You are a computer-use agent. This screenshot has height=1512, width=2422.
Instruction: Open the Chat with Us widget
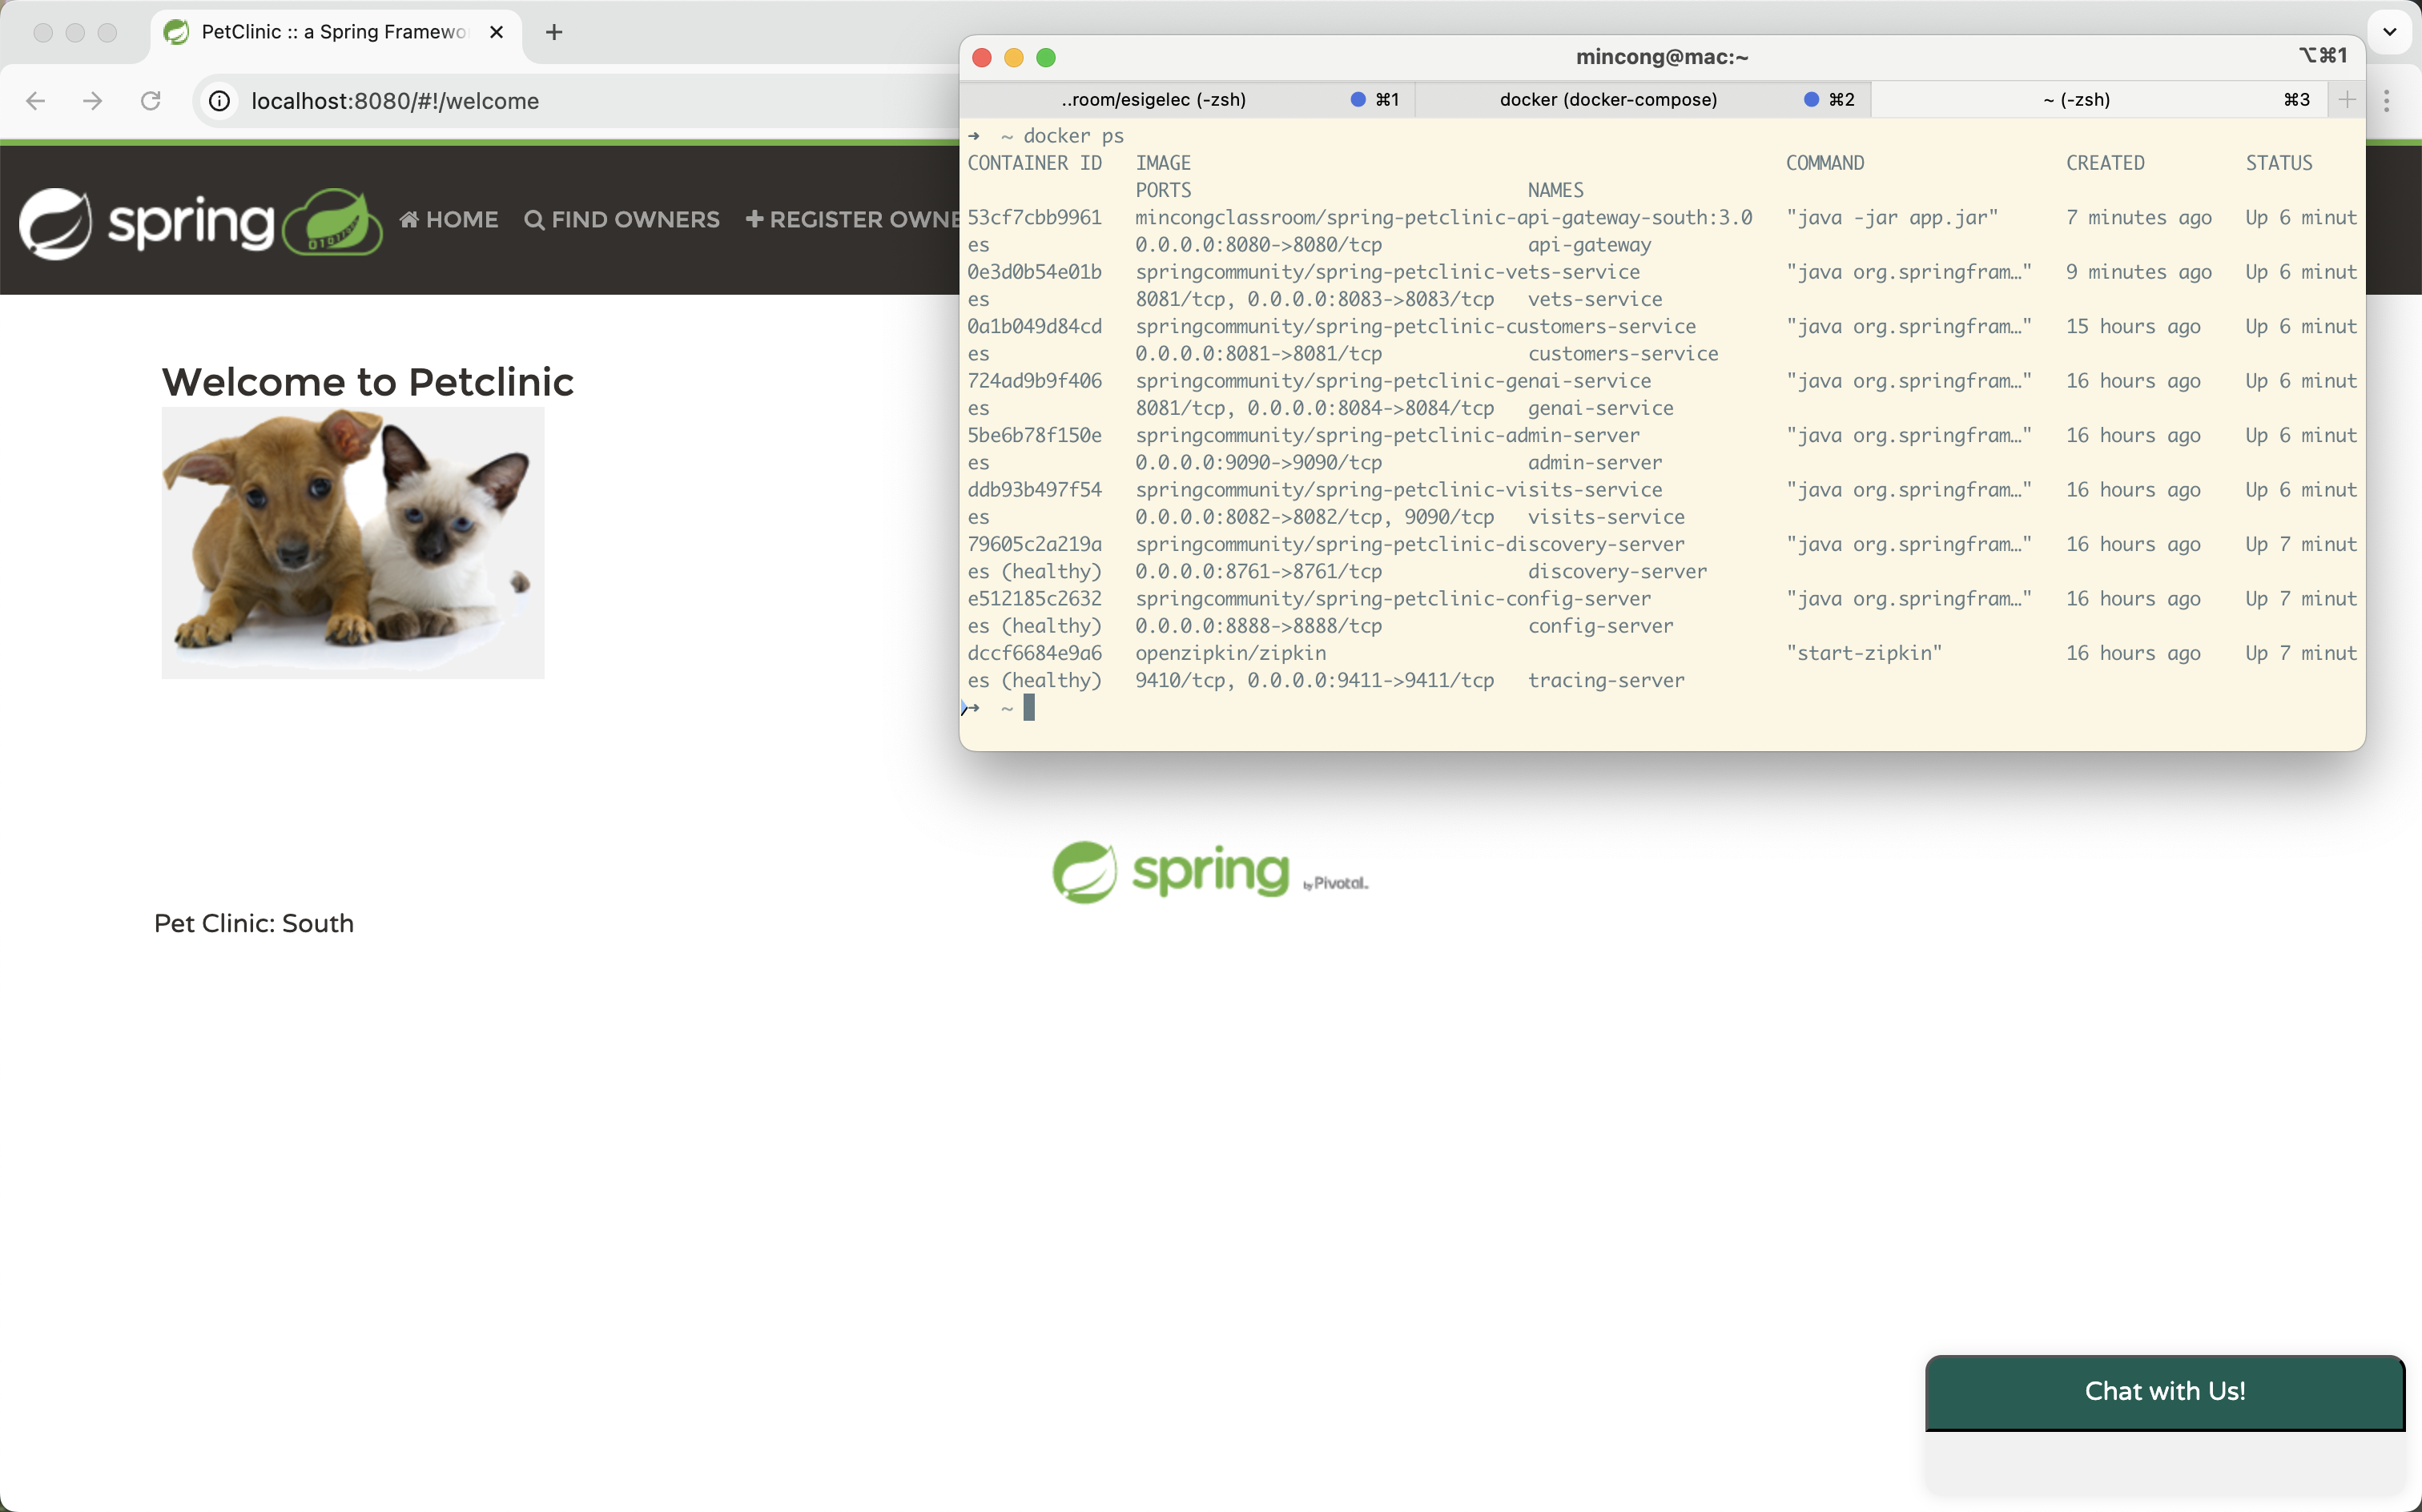click(2164, 1391)
